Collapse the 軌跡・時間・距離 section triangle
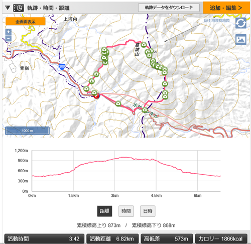Viewport: 251px width, 244px height. 8,8
